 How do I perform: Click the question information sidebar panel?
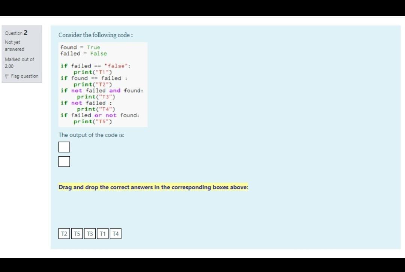click(21, 54)
